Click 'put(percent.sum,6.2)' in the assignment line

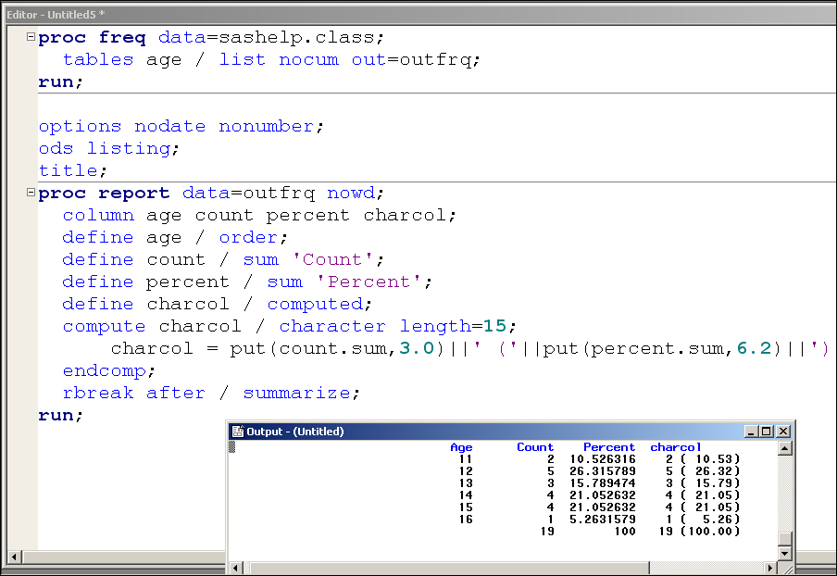(x=662, y=348)
